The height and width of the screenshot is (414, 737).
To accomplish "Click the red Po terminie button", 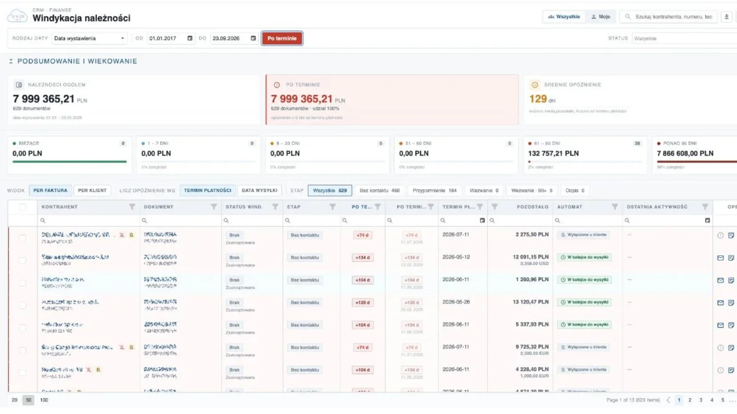I will [282, 38].
